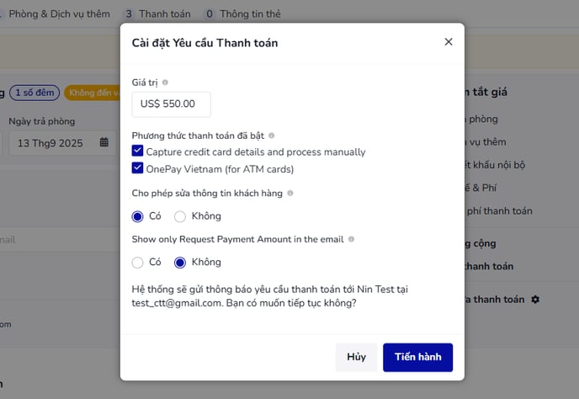579x399 pixels.
Task: Click info icon for Request Payment Amount email
Action: [x=351, y=239]
